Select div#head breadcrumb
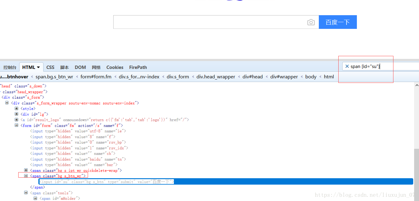 tap(253, 77)
